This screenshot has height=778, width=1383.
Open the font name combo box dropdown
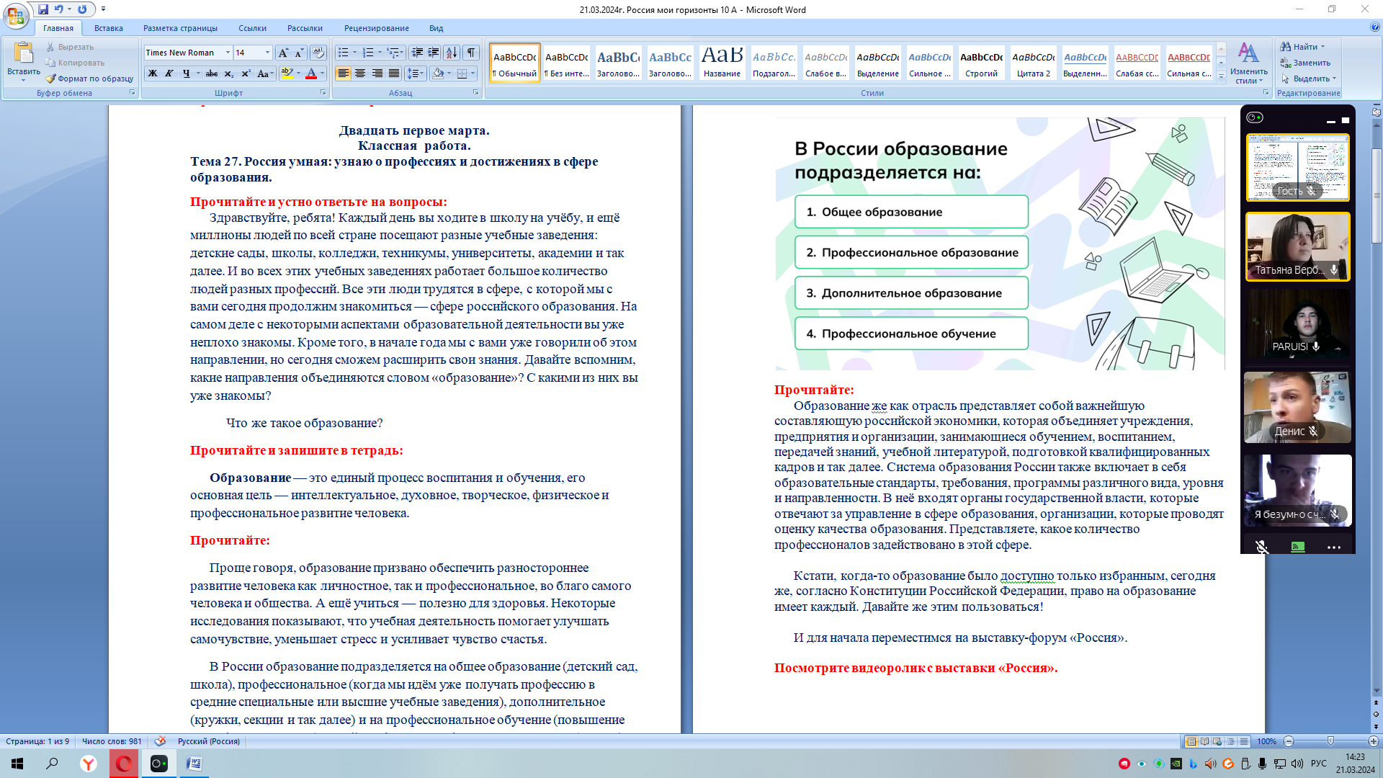[228, 53]
